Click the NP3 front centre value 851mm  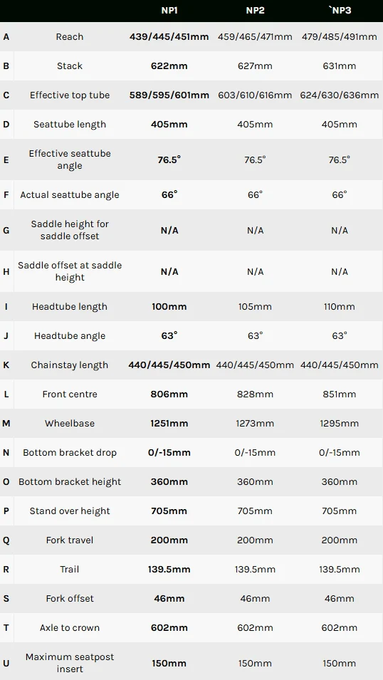tap(340, 394)
